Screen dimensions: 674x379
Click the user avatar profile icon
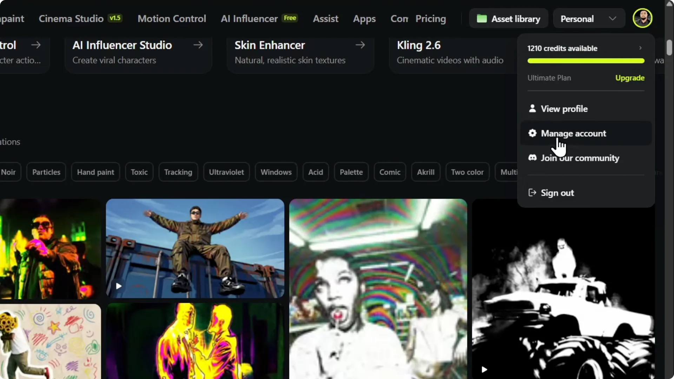tap(642, 18)
